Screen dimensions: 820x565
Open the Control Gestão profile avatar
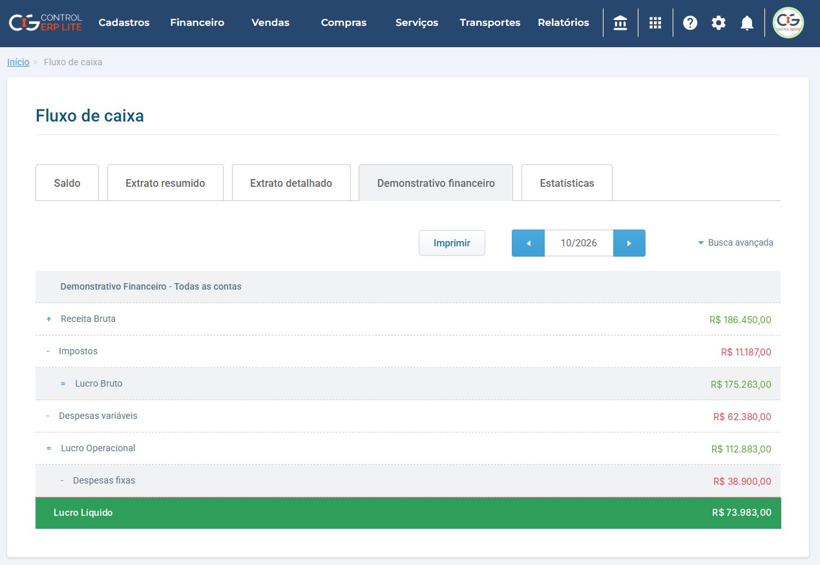tap(788, 23)
